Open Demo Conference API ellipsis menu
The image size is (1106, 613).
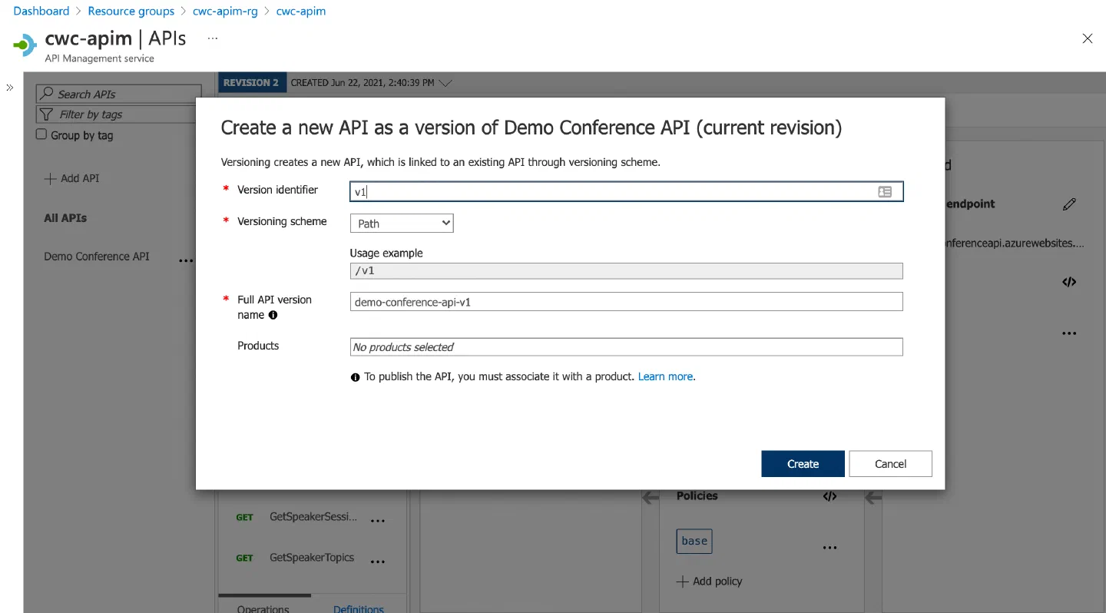point(186,261)
